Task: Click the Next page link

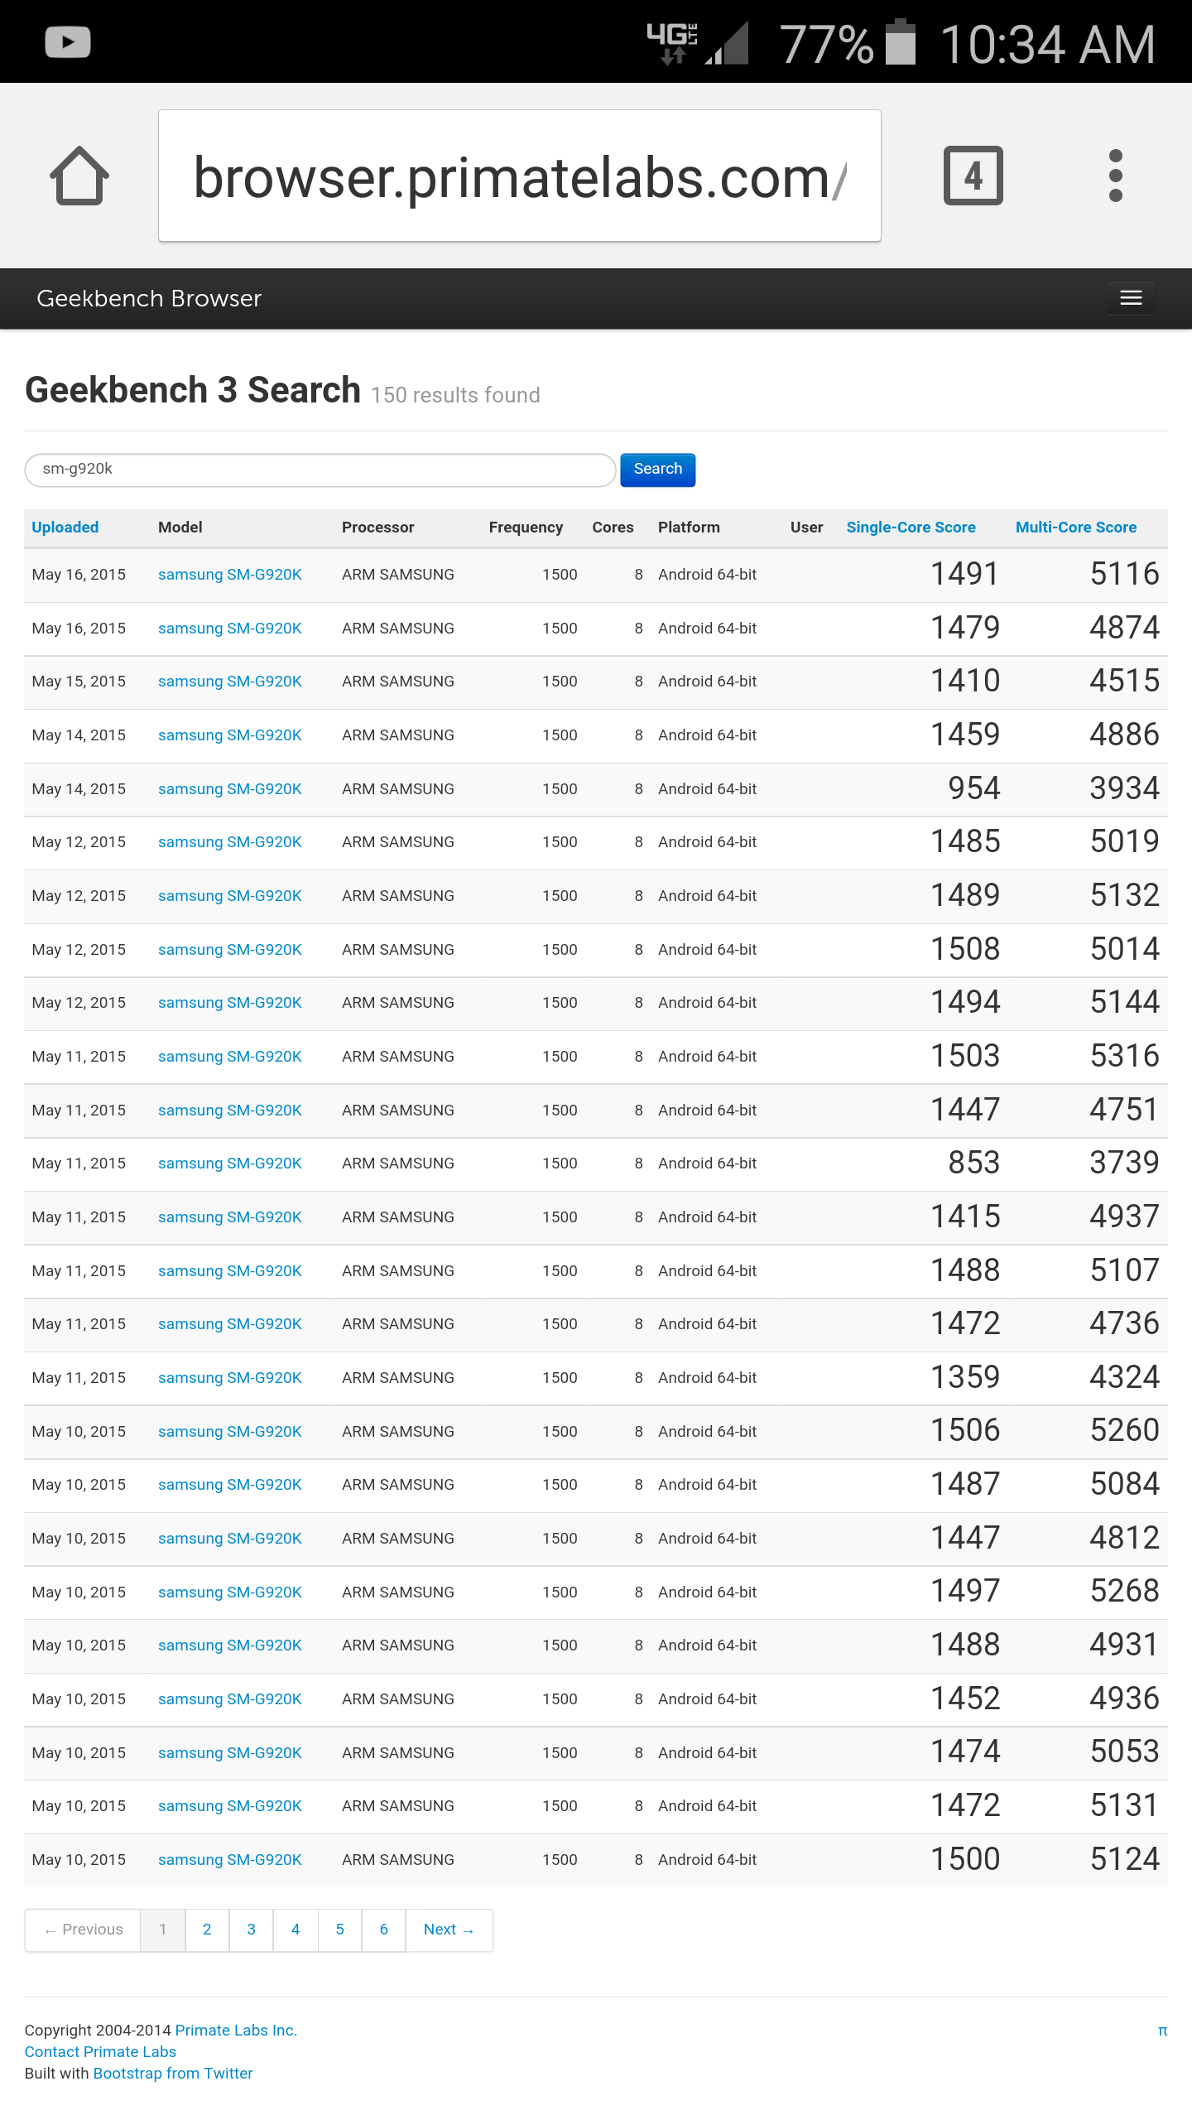Action: point(448,1930)
